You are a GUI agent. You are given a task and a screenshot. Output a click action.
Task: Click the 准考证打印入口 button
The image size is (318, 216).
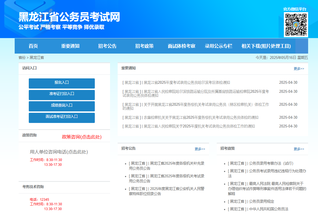click(x=62, y=95)
